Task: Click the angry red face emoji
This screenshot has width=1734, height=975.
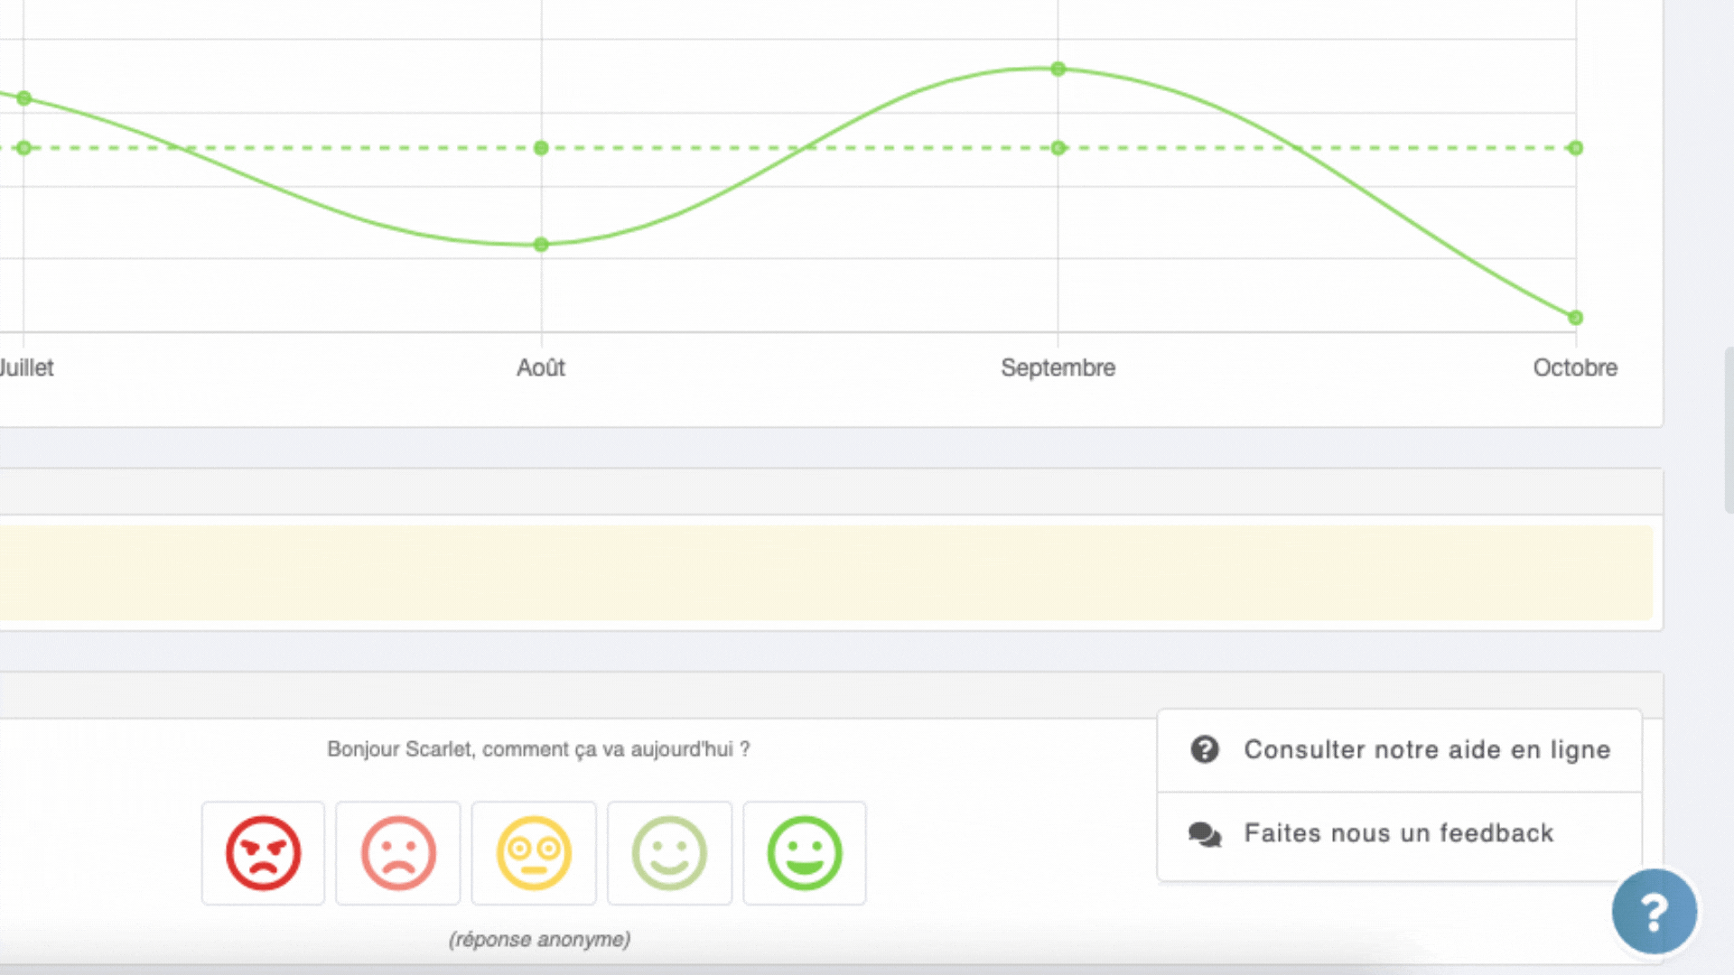Action: (x=263, y=853)
